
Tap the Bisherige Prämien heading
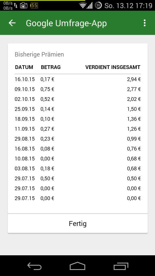(x=39, y=54)
